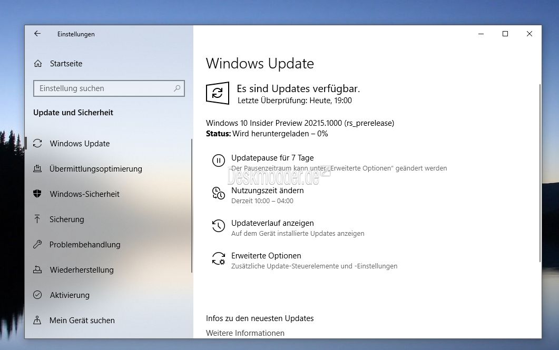
Task: Show Updateverlauf anzeigen
Action: pos(272,223)
